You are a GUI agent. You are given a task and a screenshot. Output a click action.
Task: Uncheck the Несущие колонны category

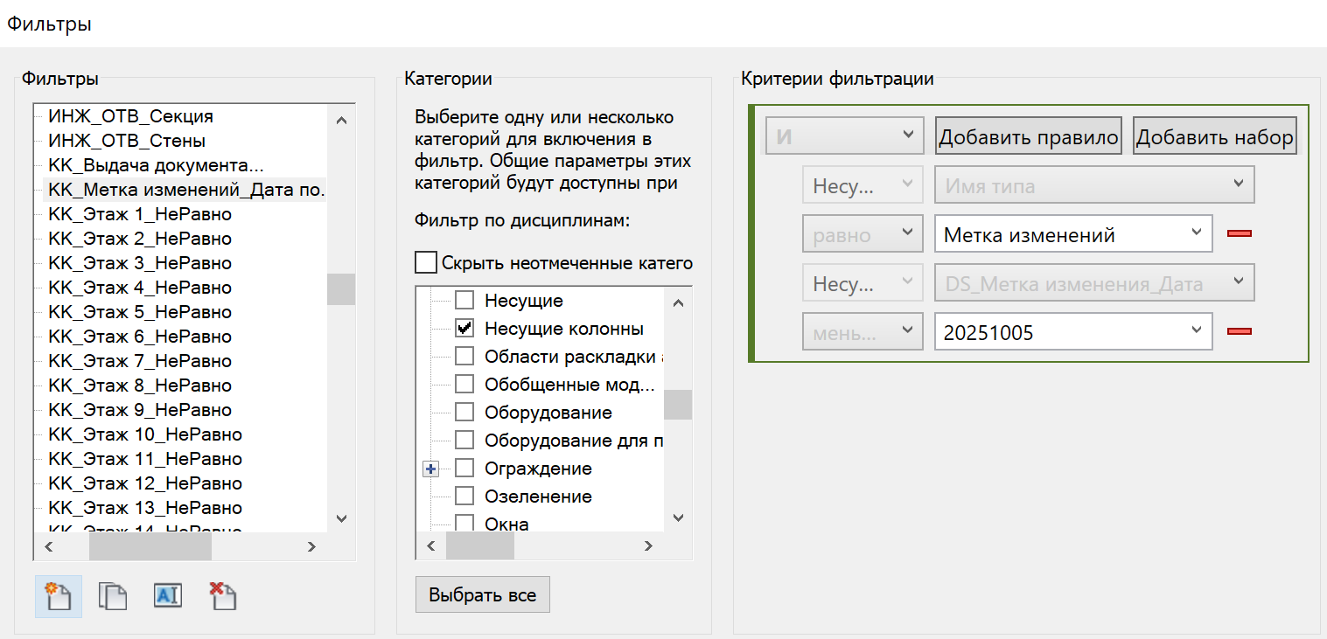click(465, 329)
